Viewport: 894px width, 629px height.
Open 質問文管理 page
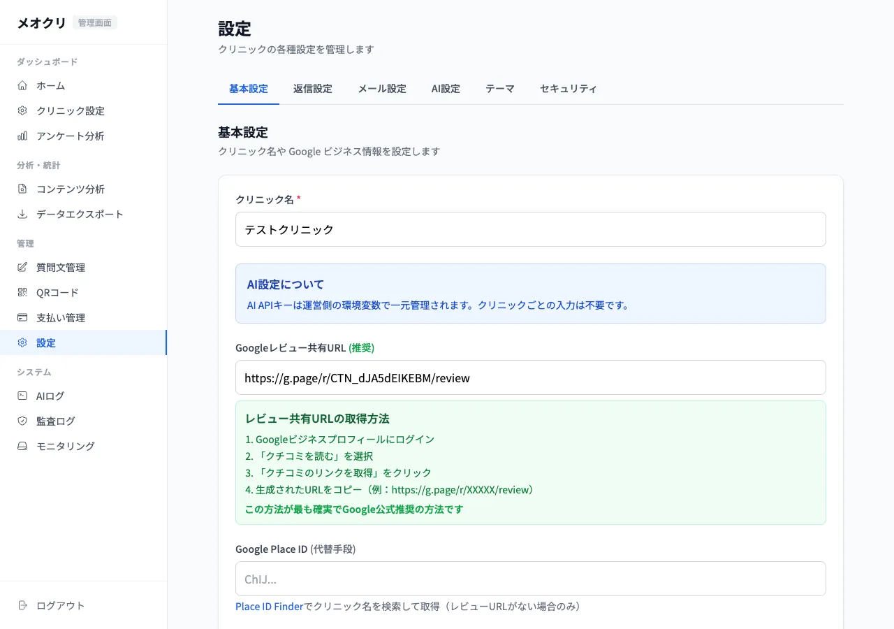pyautogui.click(x=83, y=267)
